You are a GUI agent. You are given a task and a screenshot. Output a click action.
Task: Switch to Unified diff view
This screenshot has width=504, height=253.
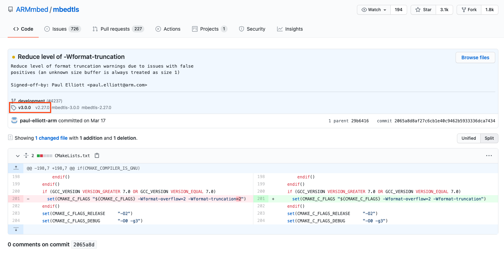tap(468, 138)
